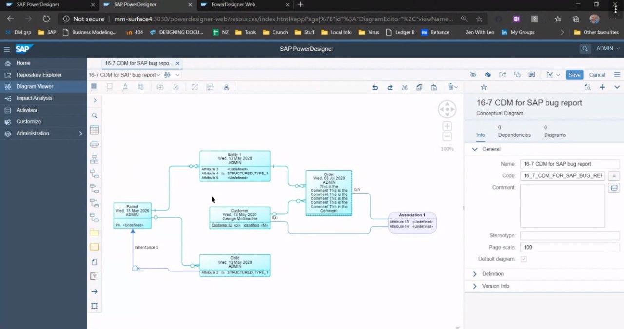The height and width of the screenshot is (329, 624).
Task: Open the Delete trash dropdown
Action: [453, 87]
